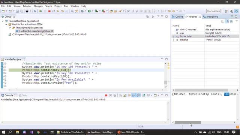The width and height of the screenshot is (240, 135).
Task: Collapse the HashSetTest Java Application node
Action: 3,21
